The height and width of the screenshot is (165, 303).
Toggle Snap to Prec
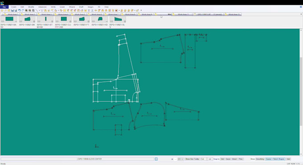(x=241, y=159)
